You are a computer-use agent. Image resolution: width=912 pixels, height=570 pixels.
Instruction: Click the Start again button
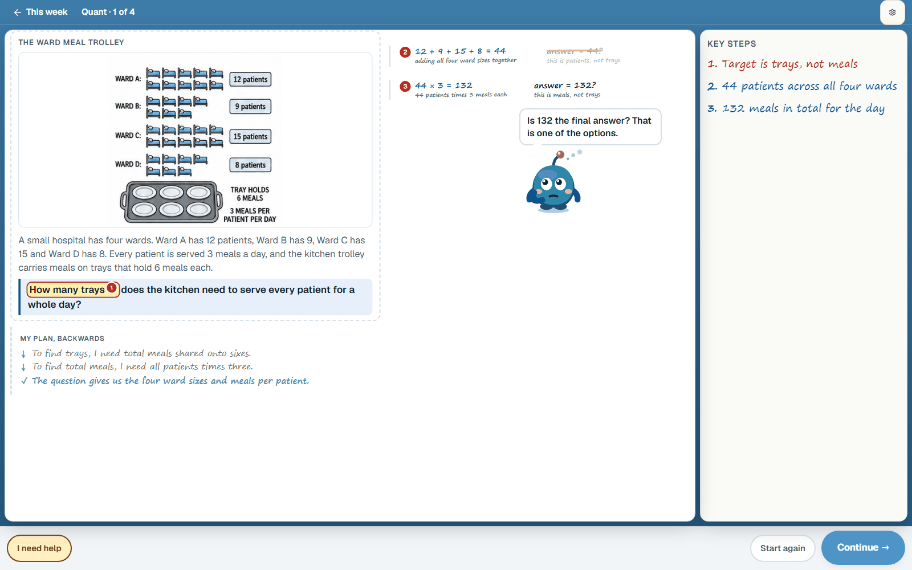pyautogui.click(x=783, y=548)
